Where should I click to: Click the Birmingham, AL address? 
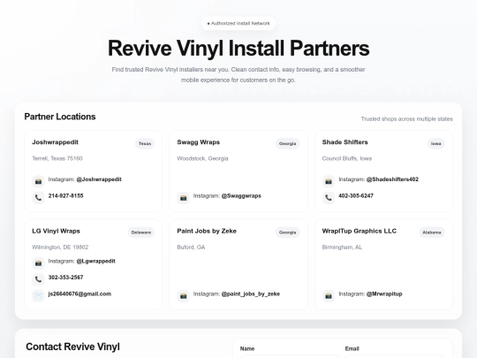(342, 248)
